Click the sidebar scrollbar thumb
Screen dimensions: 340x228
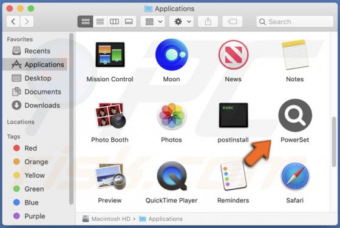71,119
